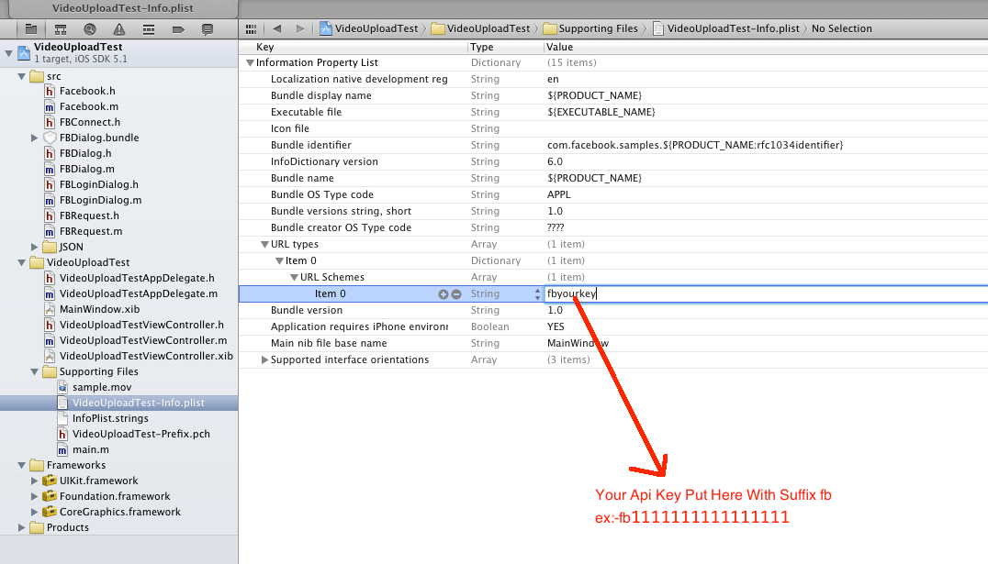The image size is (988, 564).
Task: Collapse the URL Schemes row
Action: pos(294,277)
